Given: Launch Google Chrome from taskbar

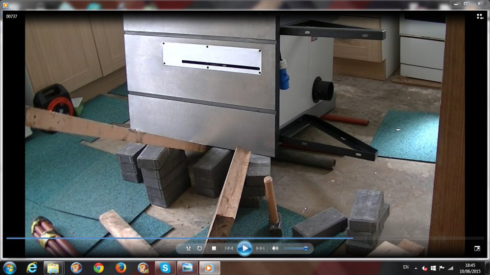Looking at the screenshot, I should [x=99, y=268].
